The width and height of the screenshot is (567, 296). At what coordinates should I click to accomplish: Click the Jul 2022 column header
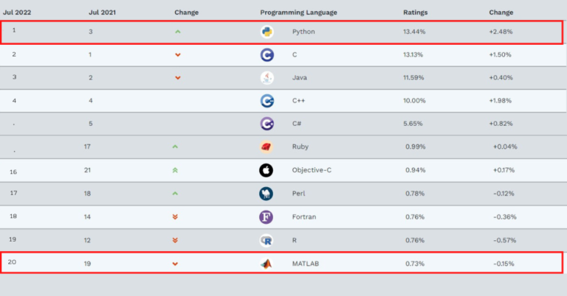[17, 13]
